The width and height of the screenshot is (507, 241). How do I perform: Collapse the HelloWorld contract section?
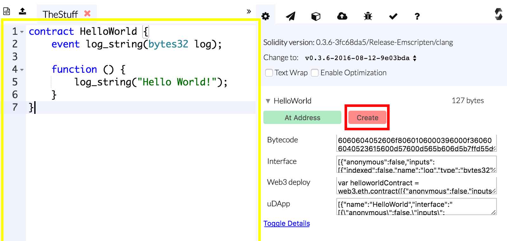click(x=268, y=101)
